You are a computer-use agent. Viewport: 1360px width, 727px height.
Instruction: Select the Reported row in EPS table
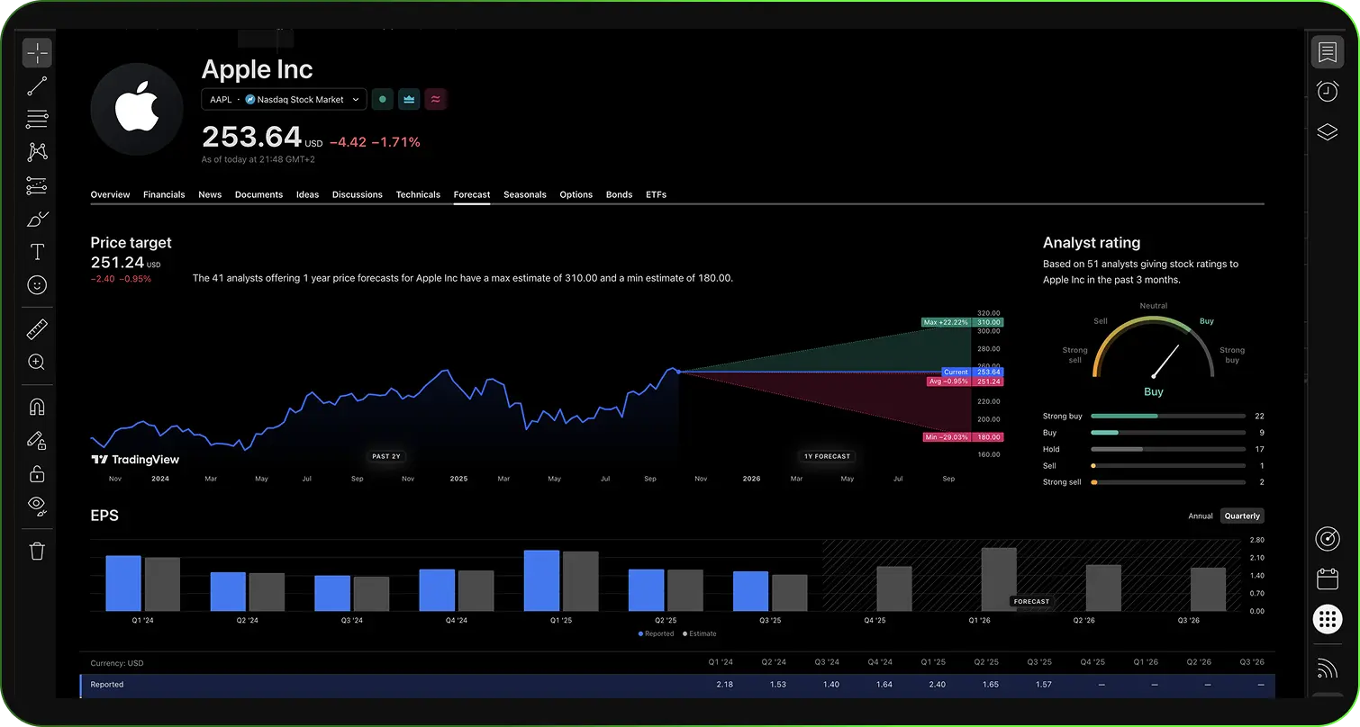click(107, 685)
